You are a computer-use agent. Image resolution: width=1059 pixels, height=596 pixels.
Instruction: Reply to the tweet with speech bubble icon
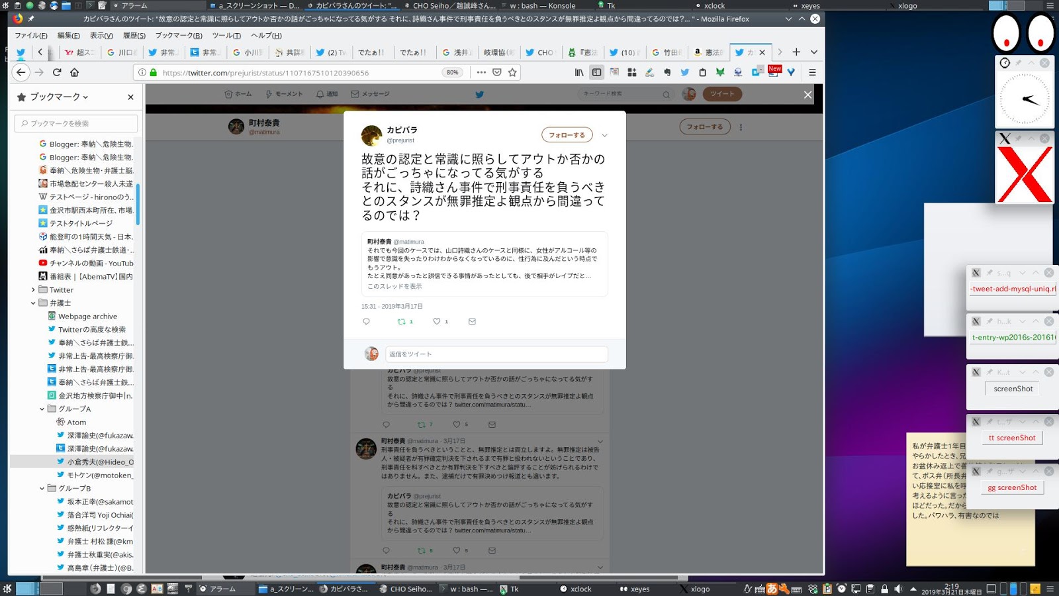coord(366,321)
